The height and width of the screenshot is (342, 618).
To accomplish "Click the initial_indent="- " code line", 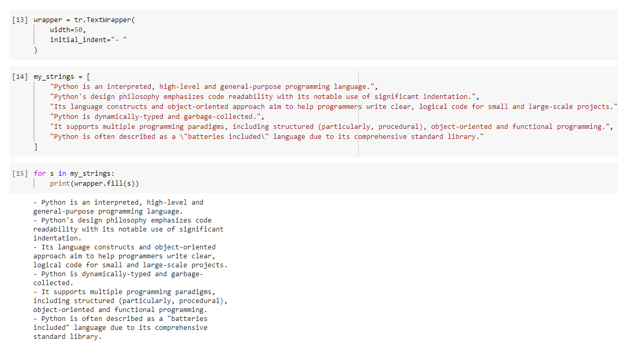I will tap(89, 40).
